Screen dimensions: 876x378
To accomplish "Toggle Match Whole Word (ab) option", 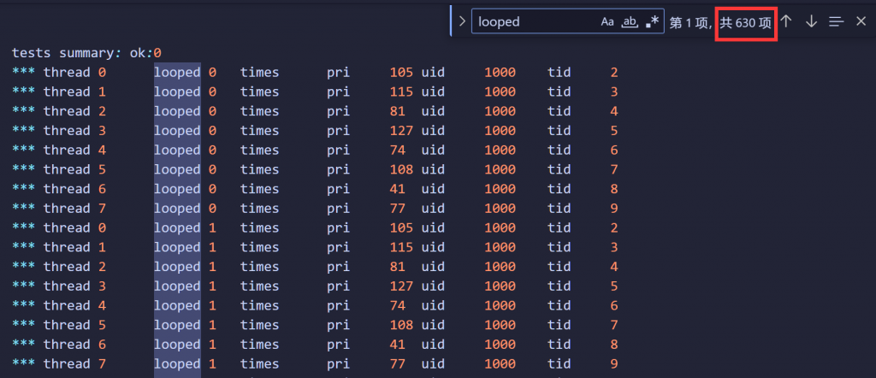I will pyautogui.click(x=630, y=21).
